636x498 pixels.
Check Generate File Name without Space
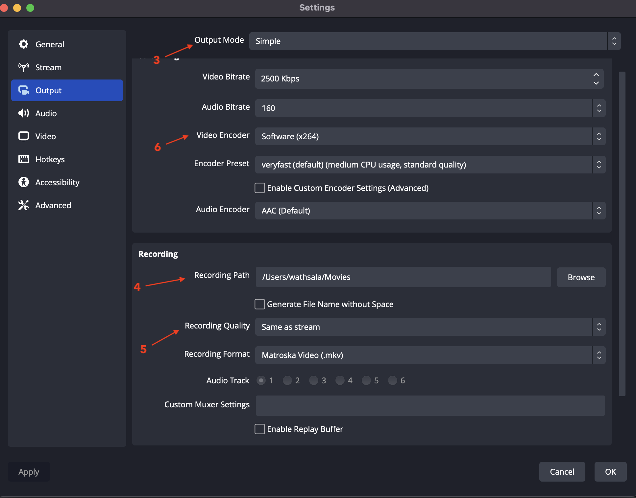pyautogui.click(x=260, y=304)
